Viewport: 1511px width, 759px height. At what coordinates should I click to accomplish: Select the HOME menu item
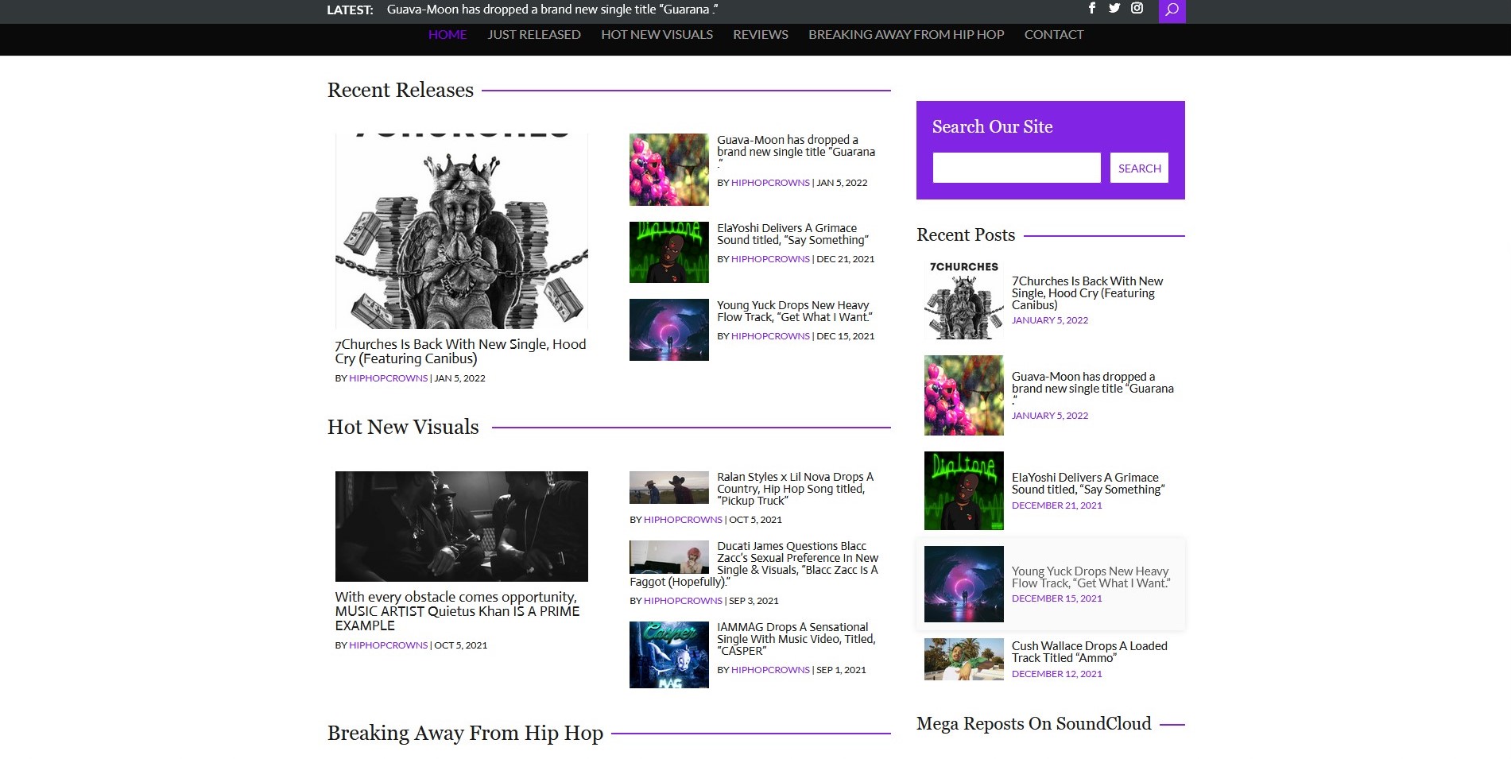point(447,34)
